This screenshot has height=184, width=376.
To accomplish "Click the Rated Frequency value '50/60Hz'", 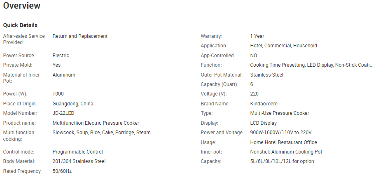I will pos(62,171).
